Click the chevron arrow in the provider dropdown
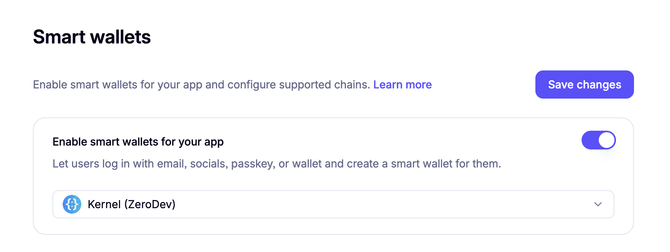This screenshot has height=252, width=670. pos(598,204)
